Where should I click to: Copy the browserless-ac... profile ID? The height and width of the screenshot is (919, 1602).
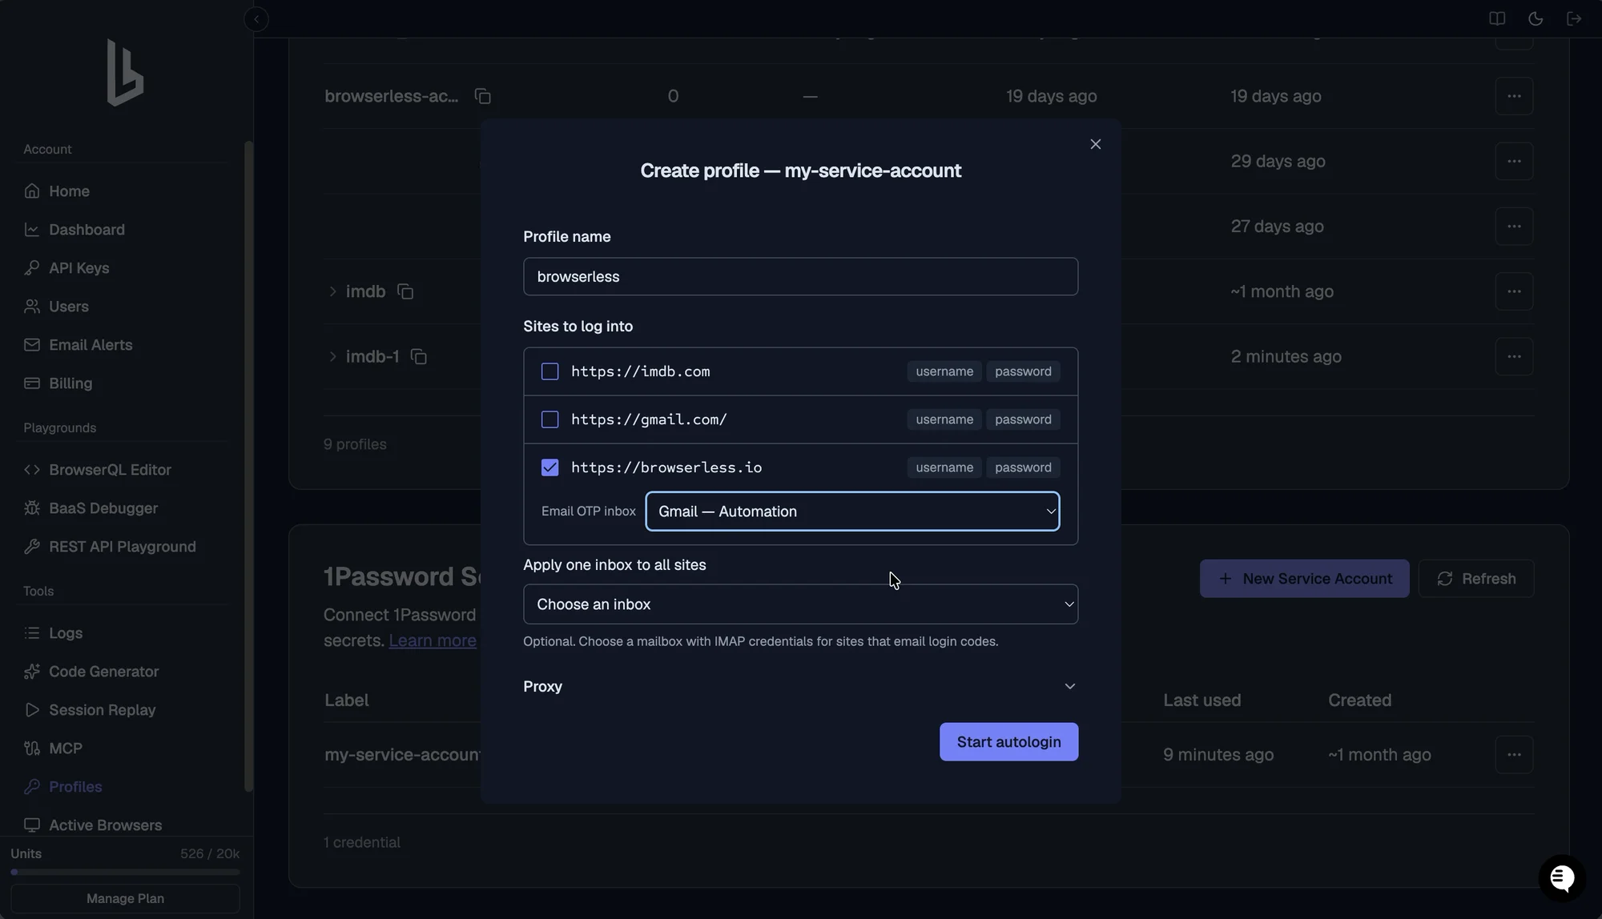[482, 96]
